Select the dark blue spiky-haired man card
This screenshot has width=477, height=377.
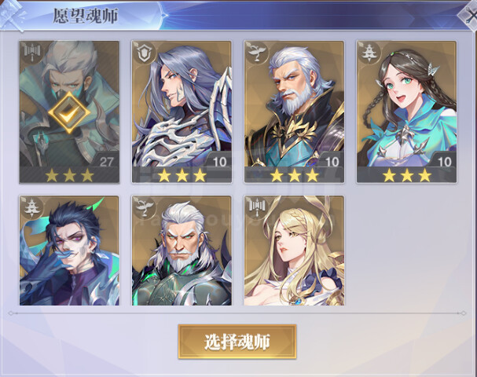[x=69, y=251]
